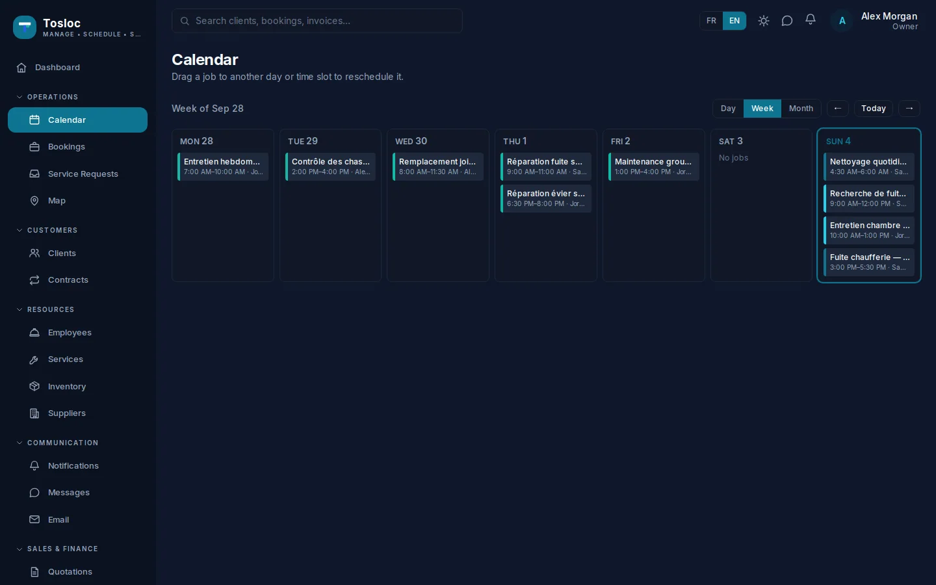Click the Tosloc logo icon
Image resolution: width=936 pixels, height=585 pixels.
25,27
